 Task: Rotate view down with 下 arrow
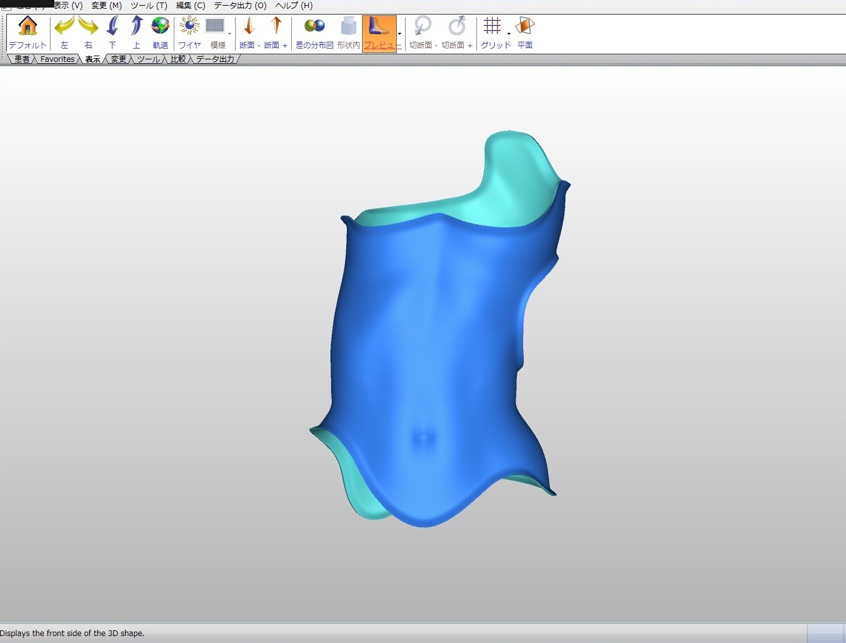tap(112, 33)
